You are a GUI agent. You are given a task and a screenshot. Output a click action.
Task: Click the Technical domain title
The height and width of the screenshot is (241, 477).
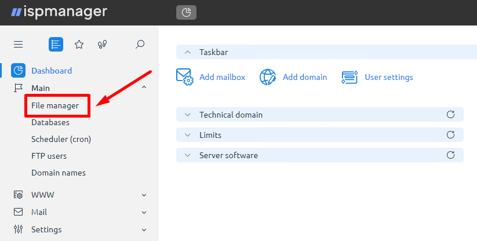231,115
